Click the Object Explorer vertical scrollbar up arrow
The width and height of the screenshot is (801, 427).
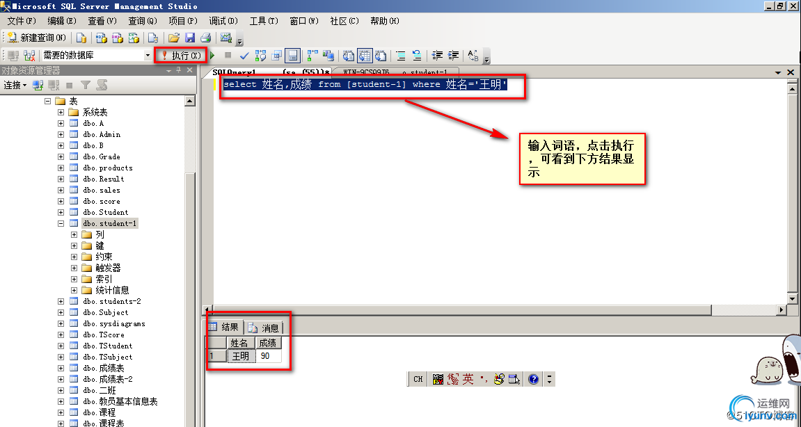[190, 101]
